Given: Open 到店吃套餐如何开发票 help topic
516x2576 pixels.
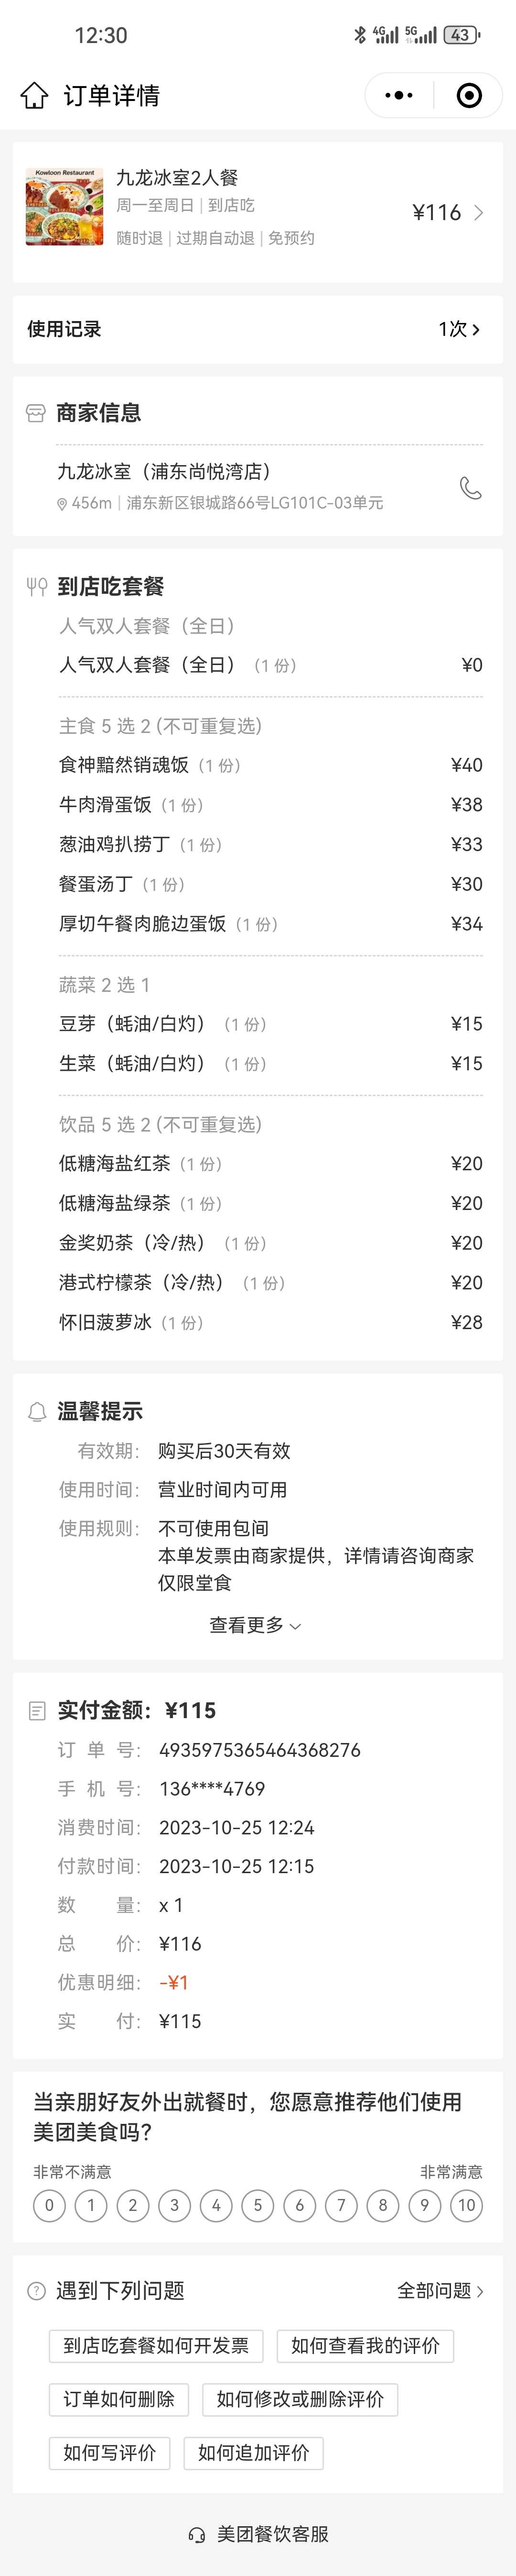Looking at the screenshot, I should tap(157, 2346).
